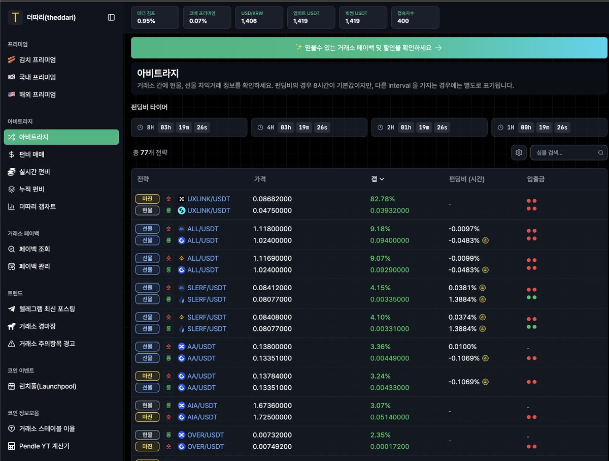This screenshot has height=461, width=609.
Task: Click the exchange icon for OVER/USDT 0.00749200
Action: (182, 447)
